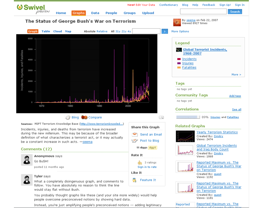Viewport: 278px width, 208px height.
Task: Click the thumbs-up rating icon
Action: (x=140, y=163)
